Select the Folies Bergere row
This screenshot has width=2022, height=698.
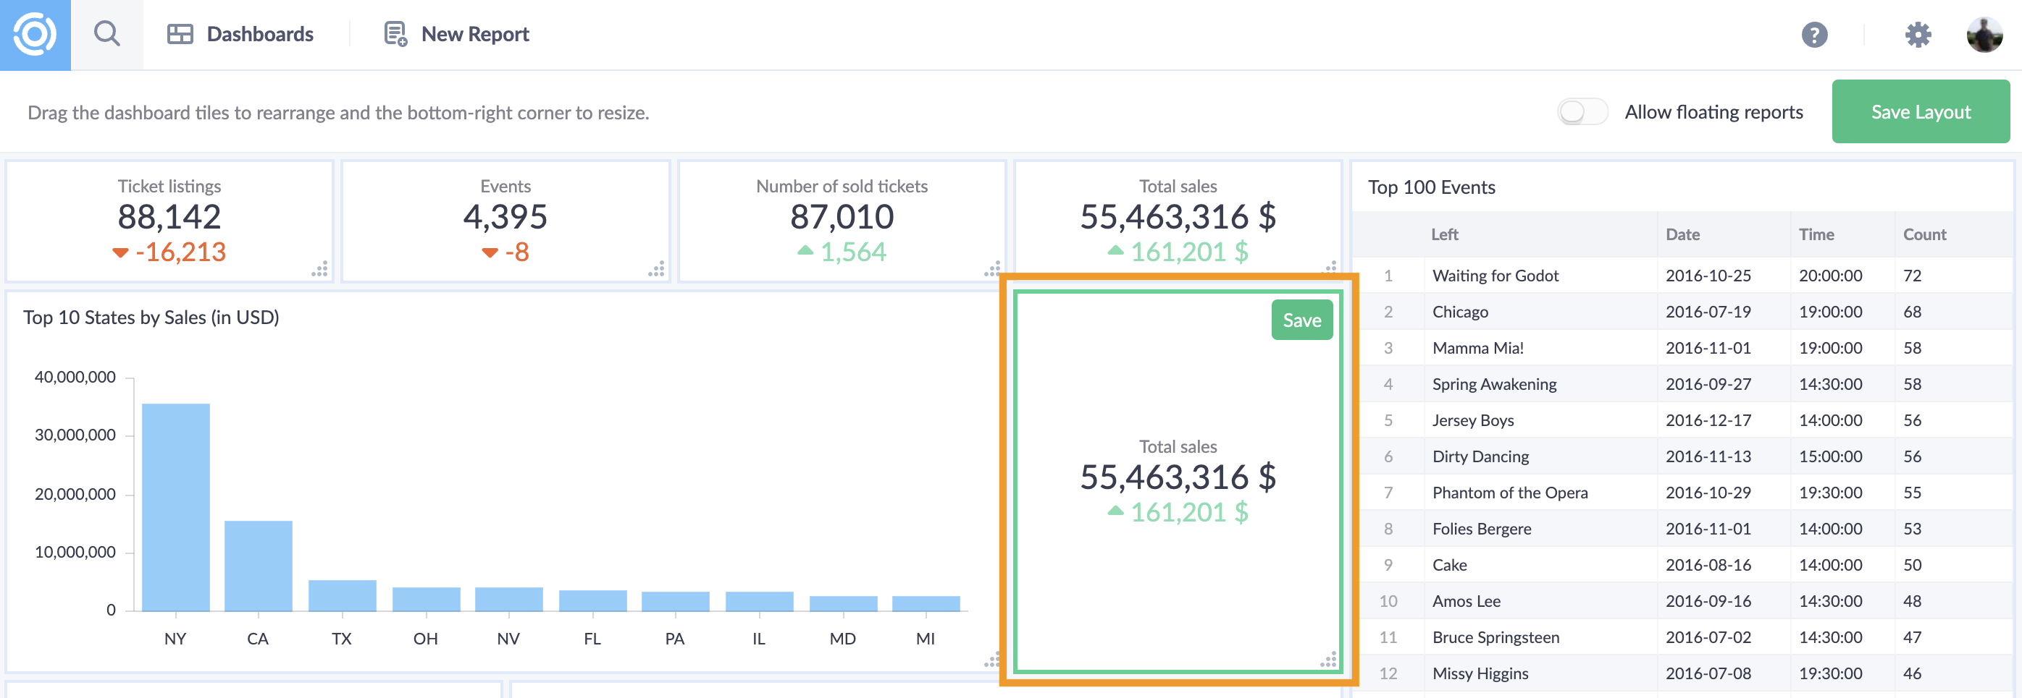1682,528
